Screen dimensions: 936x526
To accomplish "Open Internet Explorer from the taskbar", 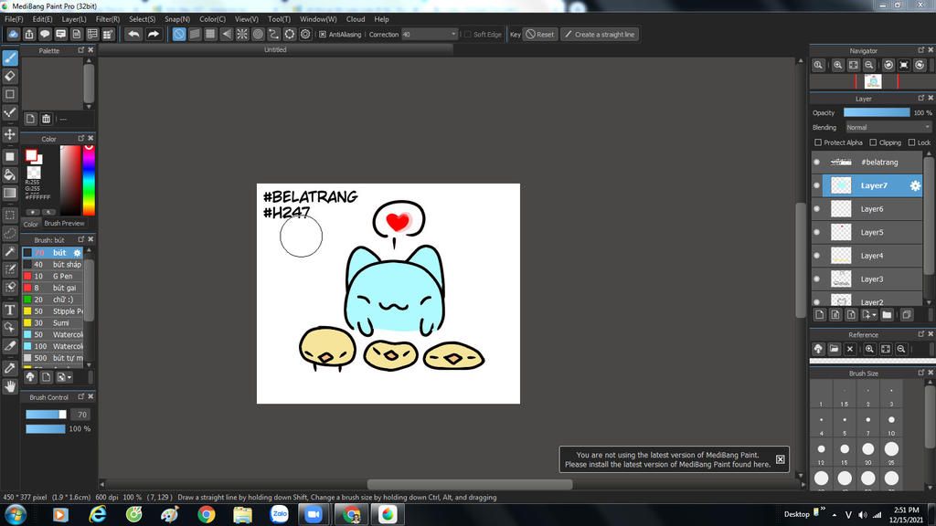I will (x=97, y=514).
